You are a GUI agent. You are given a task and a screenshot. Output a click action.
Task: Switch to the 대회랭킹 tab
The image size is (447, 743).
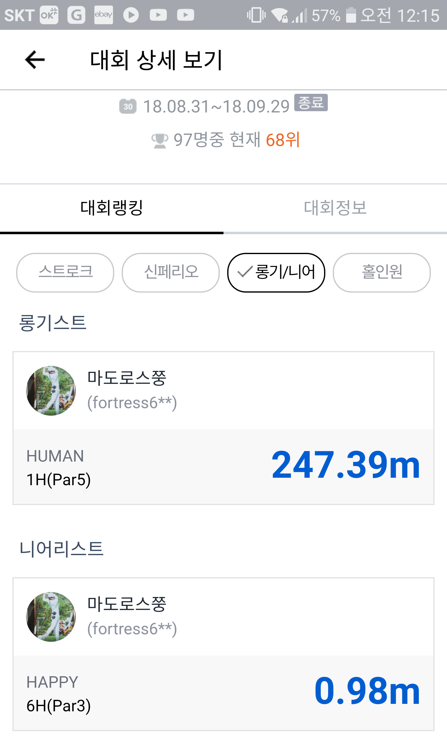click(x=112, y=208)
